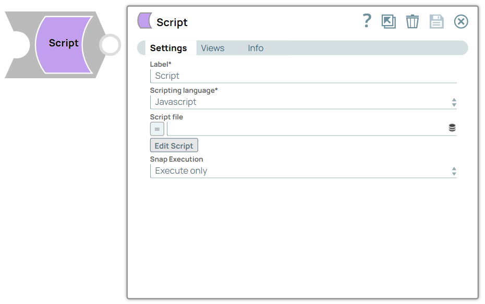Toggle the expression equals button for Script file
The height and width of the screenshot is (304, 485).
coord(157,129)
